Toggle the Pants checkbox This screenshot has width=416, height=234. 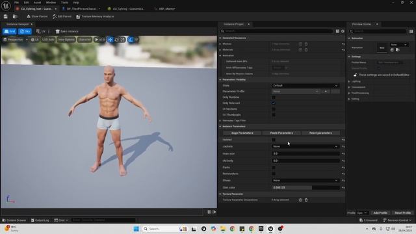pyautogui.click(x=274, y=168)
